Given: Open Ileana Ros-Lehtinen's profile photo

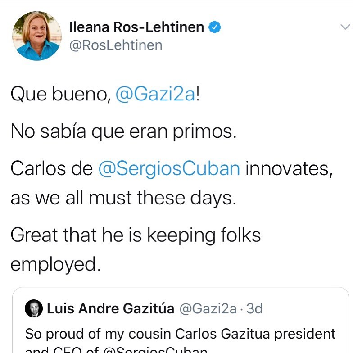Looking at the screenshot, I should click(x=37, y=36).
